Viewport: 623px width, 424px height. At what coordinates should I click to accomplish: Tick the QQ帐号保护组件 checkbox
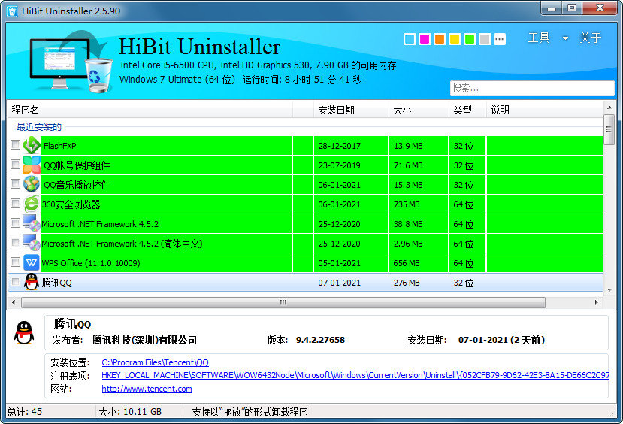tap(15, 164)
